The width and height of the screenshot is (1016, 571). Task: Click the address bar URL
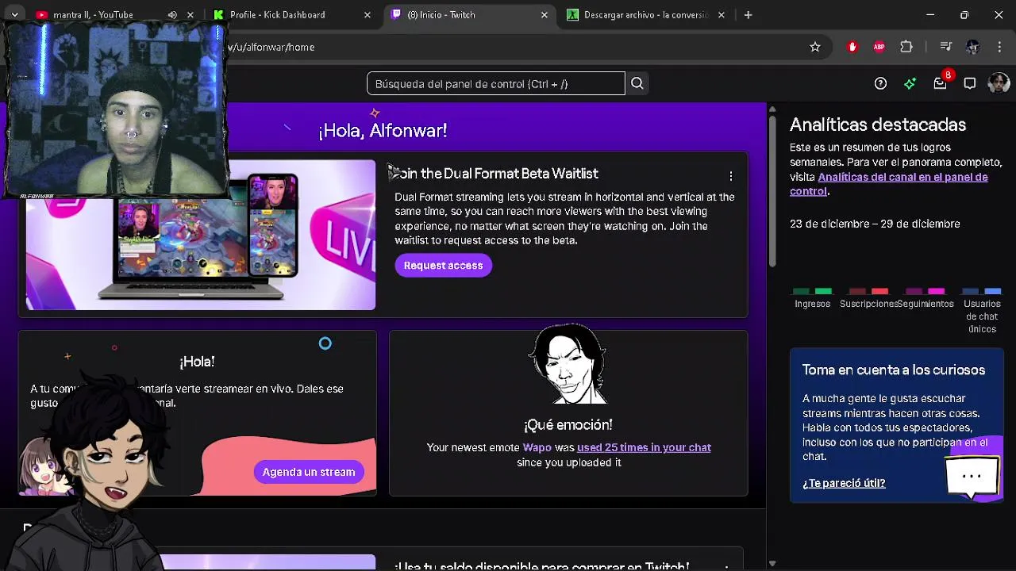click(x=271, y=47)
